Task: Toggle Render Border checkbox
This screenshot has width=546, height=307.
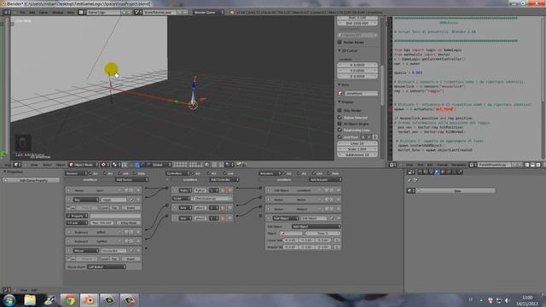Action: (340, 42)
